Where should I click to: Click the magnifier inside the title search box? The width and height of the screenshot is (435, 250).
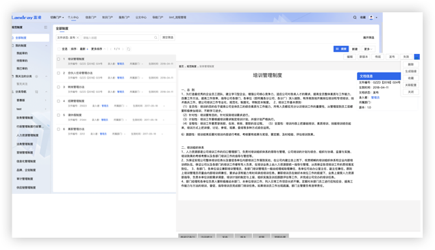pos(156,38)
